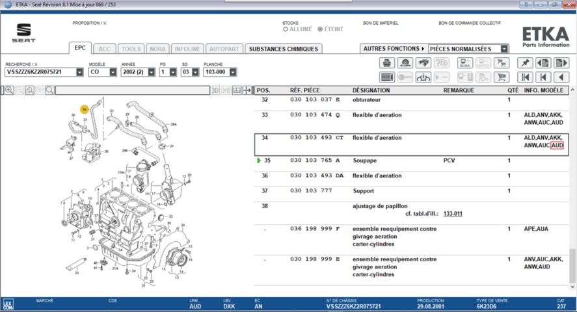Open the PG dropdown showing 1
577x312 pixels.
[173, 72]
